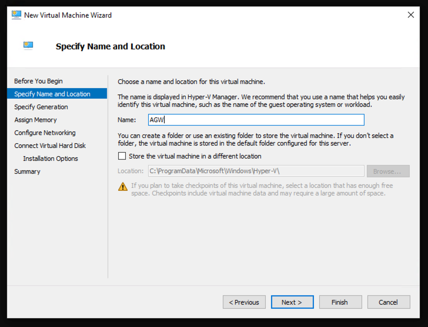Proceed with the Next button
Image resolution: width=428 pixels, height=327 pixels.
point(292,302)
